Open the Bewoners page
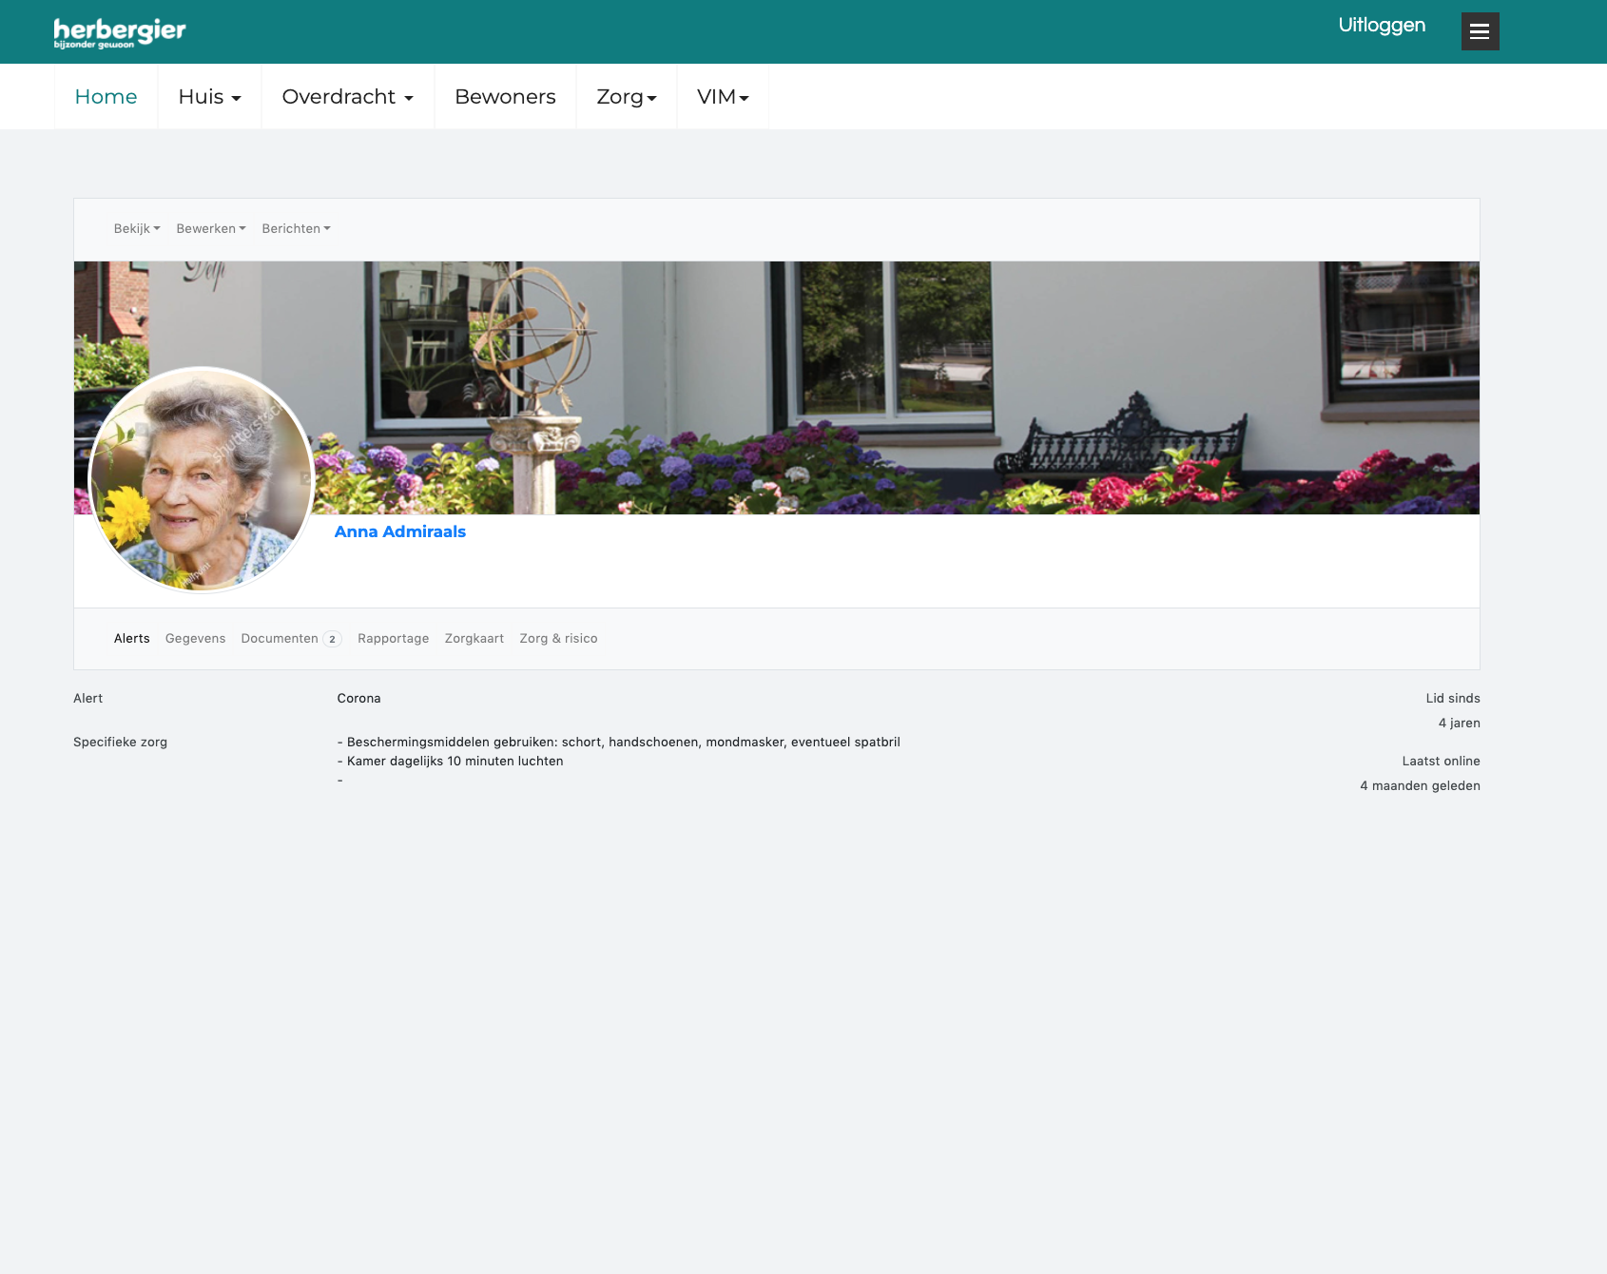Screen dimensions: 1607x1274 [x=505, y=97]
